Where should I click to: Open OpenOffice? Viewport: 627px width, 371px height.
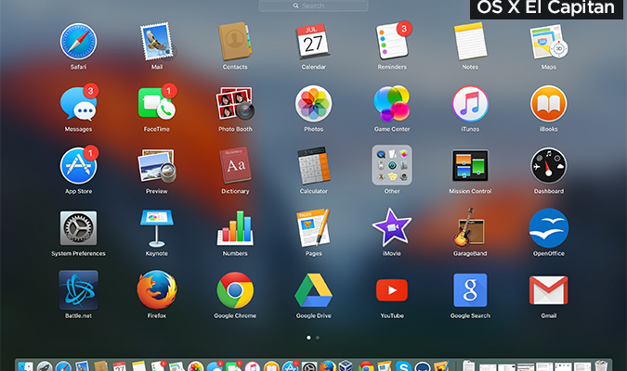point(549,228)
